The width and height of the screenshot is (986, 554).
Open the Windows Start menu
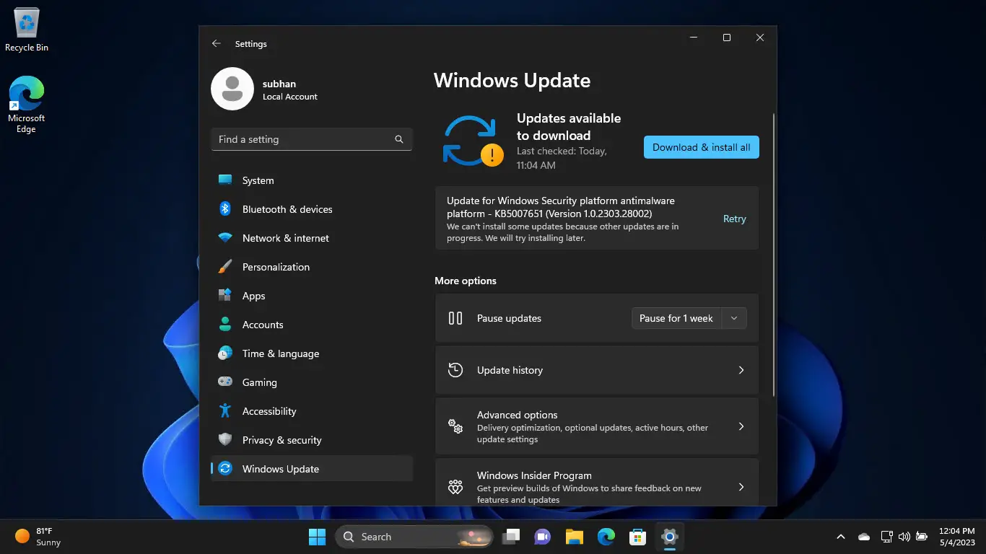tap(317, 537)
